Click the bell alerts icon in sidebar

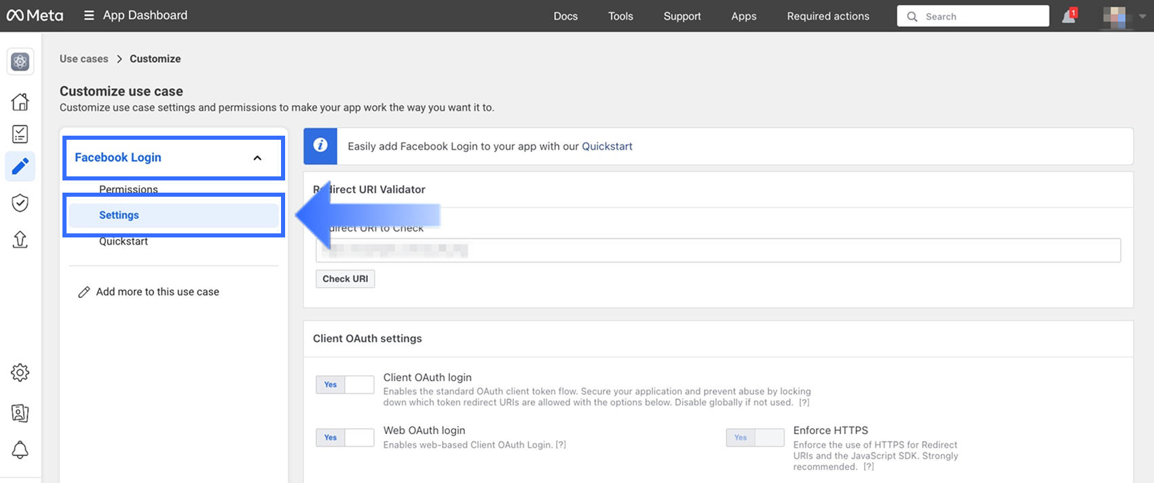(x=20, y=450)
